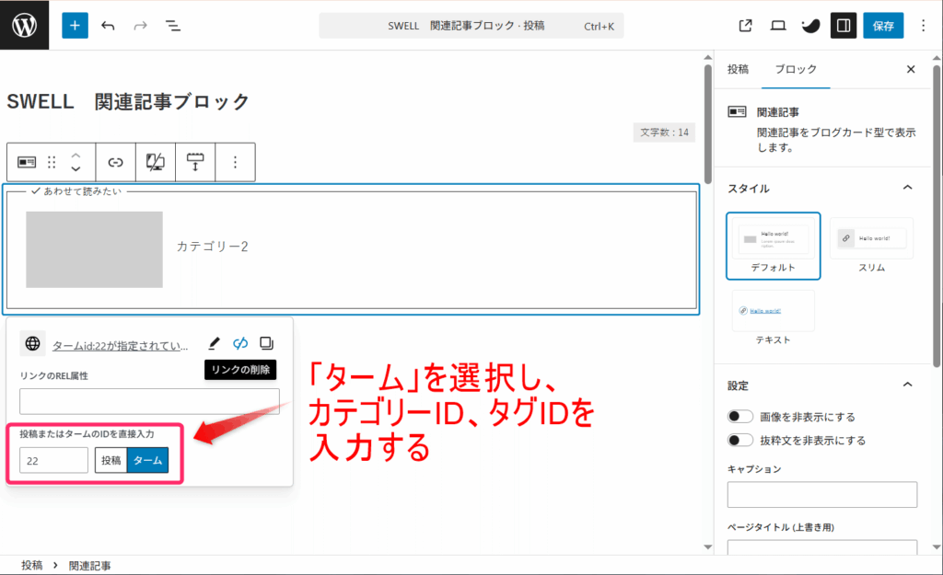The image size is (943, 575).
Task: Open the block toolbar three-dot options
Action: [235, 162]
